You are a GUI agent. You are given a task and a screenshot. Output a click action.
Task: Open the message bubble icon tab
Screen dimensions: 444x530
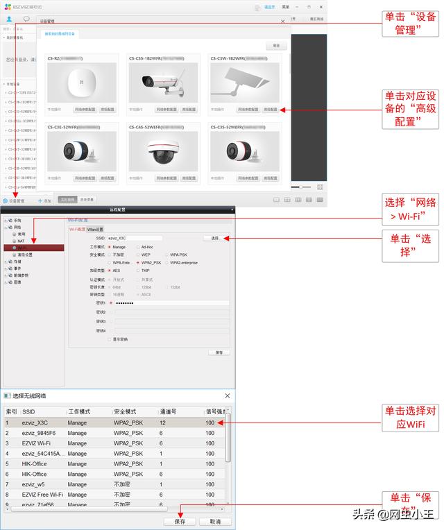click(26, 19)
